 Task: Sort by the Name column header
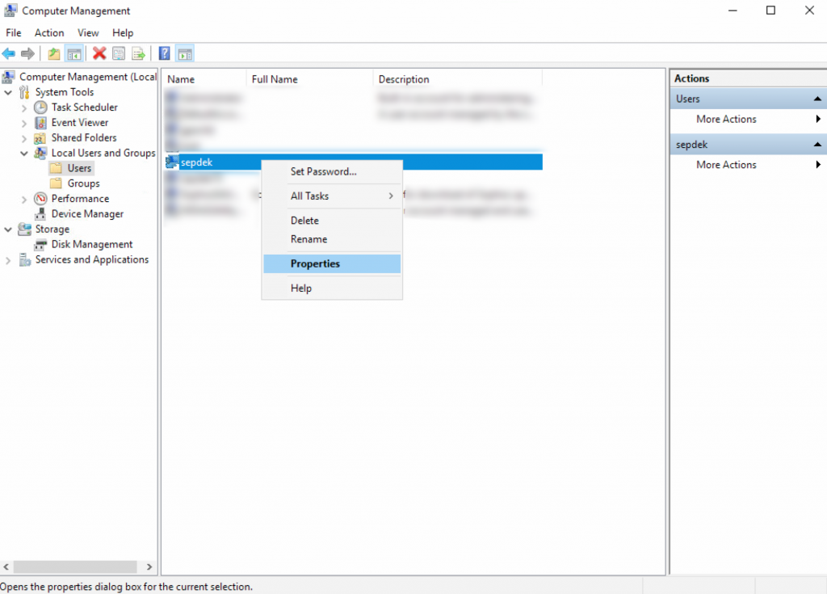coord(204,79)
